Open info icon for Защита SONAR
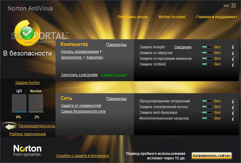This screenshot has height=163, width=241. click(233, 64)
